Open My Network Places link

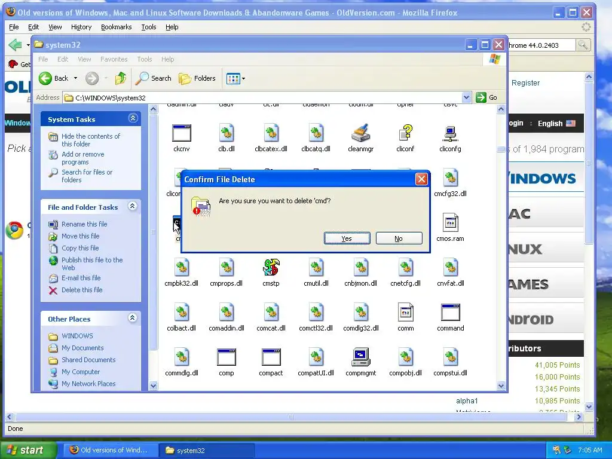pyautogui.click(x=88, y=384)
